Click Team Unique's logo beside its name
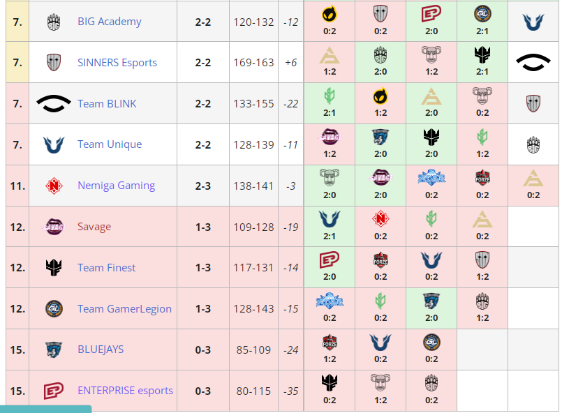The width and height of the screenshot is (562, 413). [x=54, y=144]
